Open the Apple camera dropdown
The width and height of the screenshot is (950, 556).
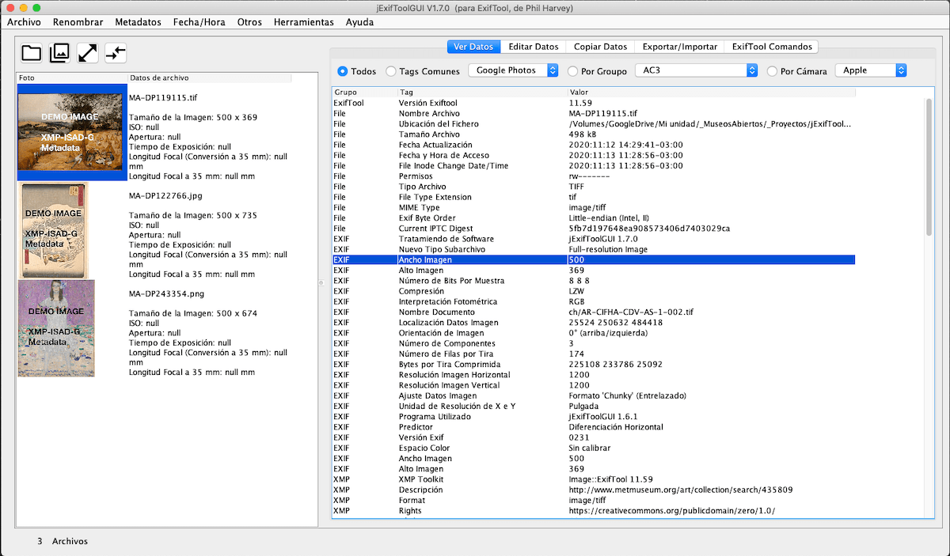[871, 70]
